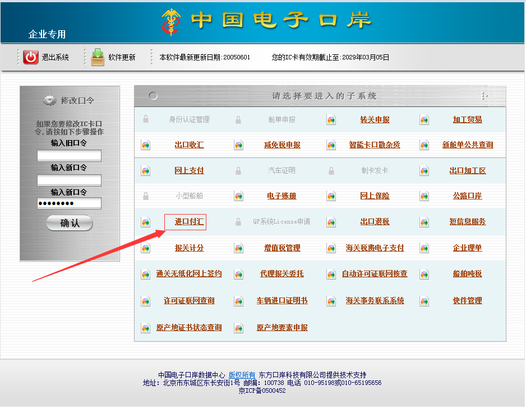Open 代理报关委托 link
The width and height of the screenshot is (526, 409).
282,274
